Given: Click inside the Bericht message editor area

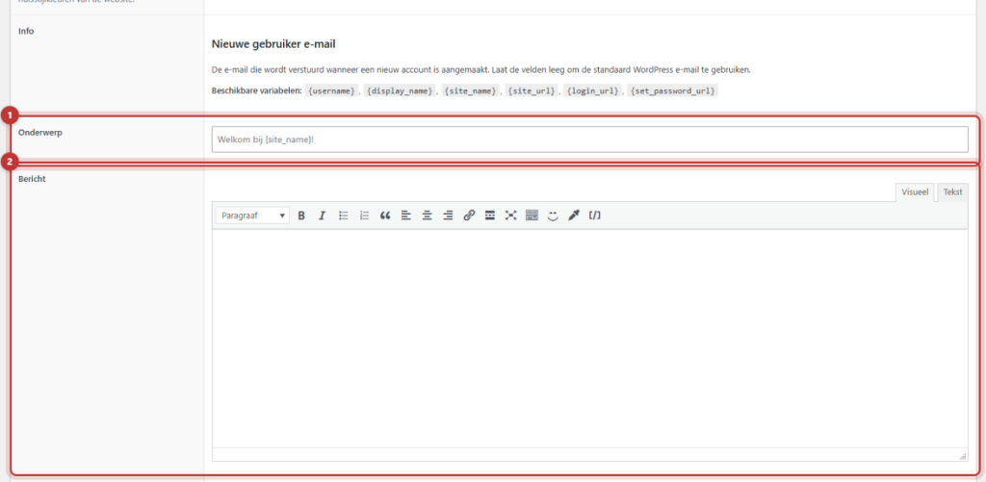Looking at the screenshot, I should tap(590, 338).
